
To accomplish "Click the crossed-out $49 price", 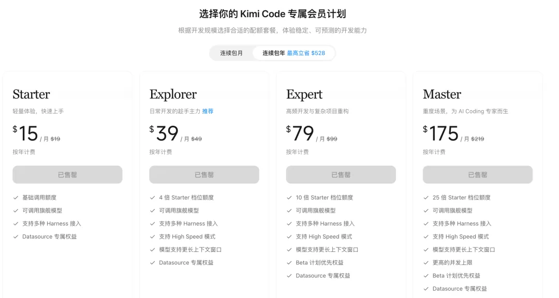I will tap(197, 139).
